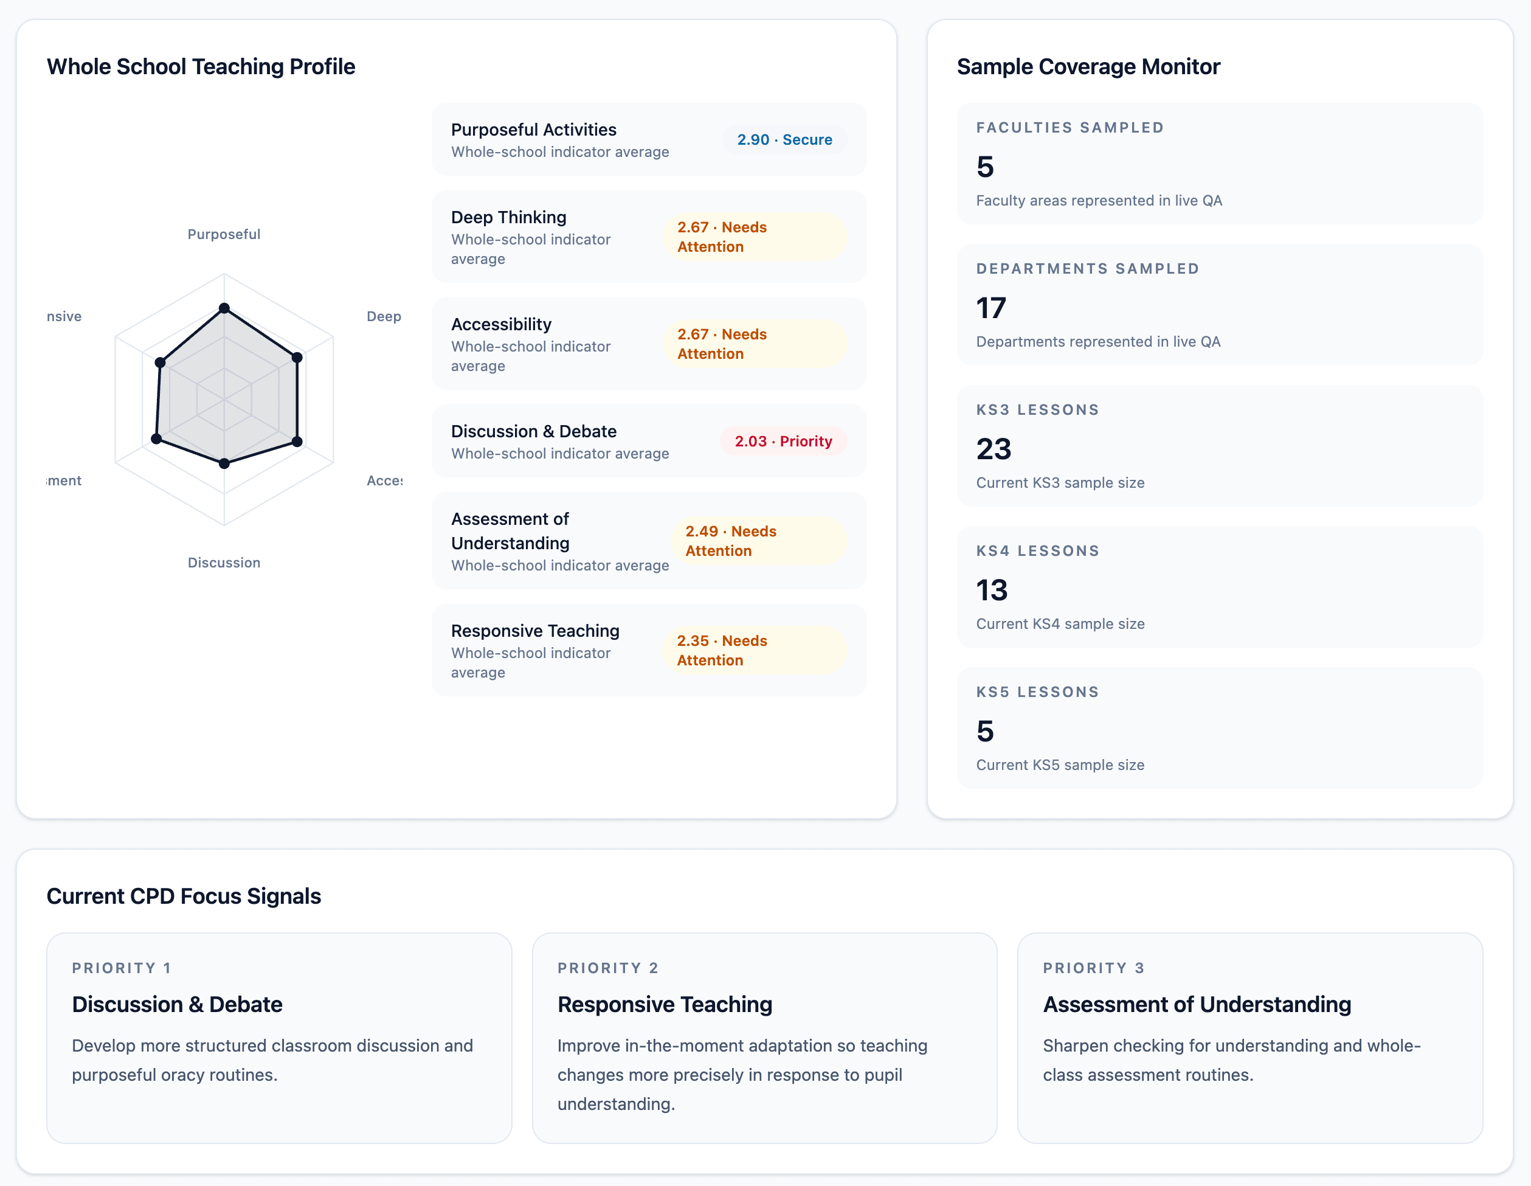
Task: Click the '2.03 · Priority' red badge
Action: tap(783, 441)
